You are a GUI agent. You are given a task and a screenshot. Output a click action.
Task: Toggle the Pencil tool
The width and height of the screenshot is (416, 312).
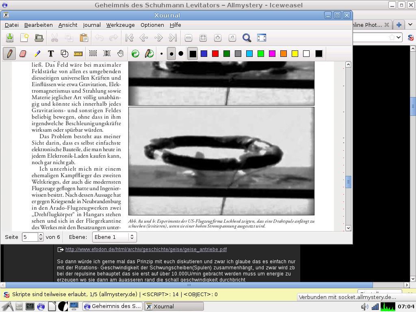click(9, 54)
